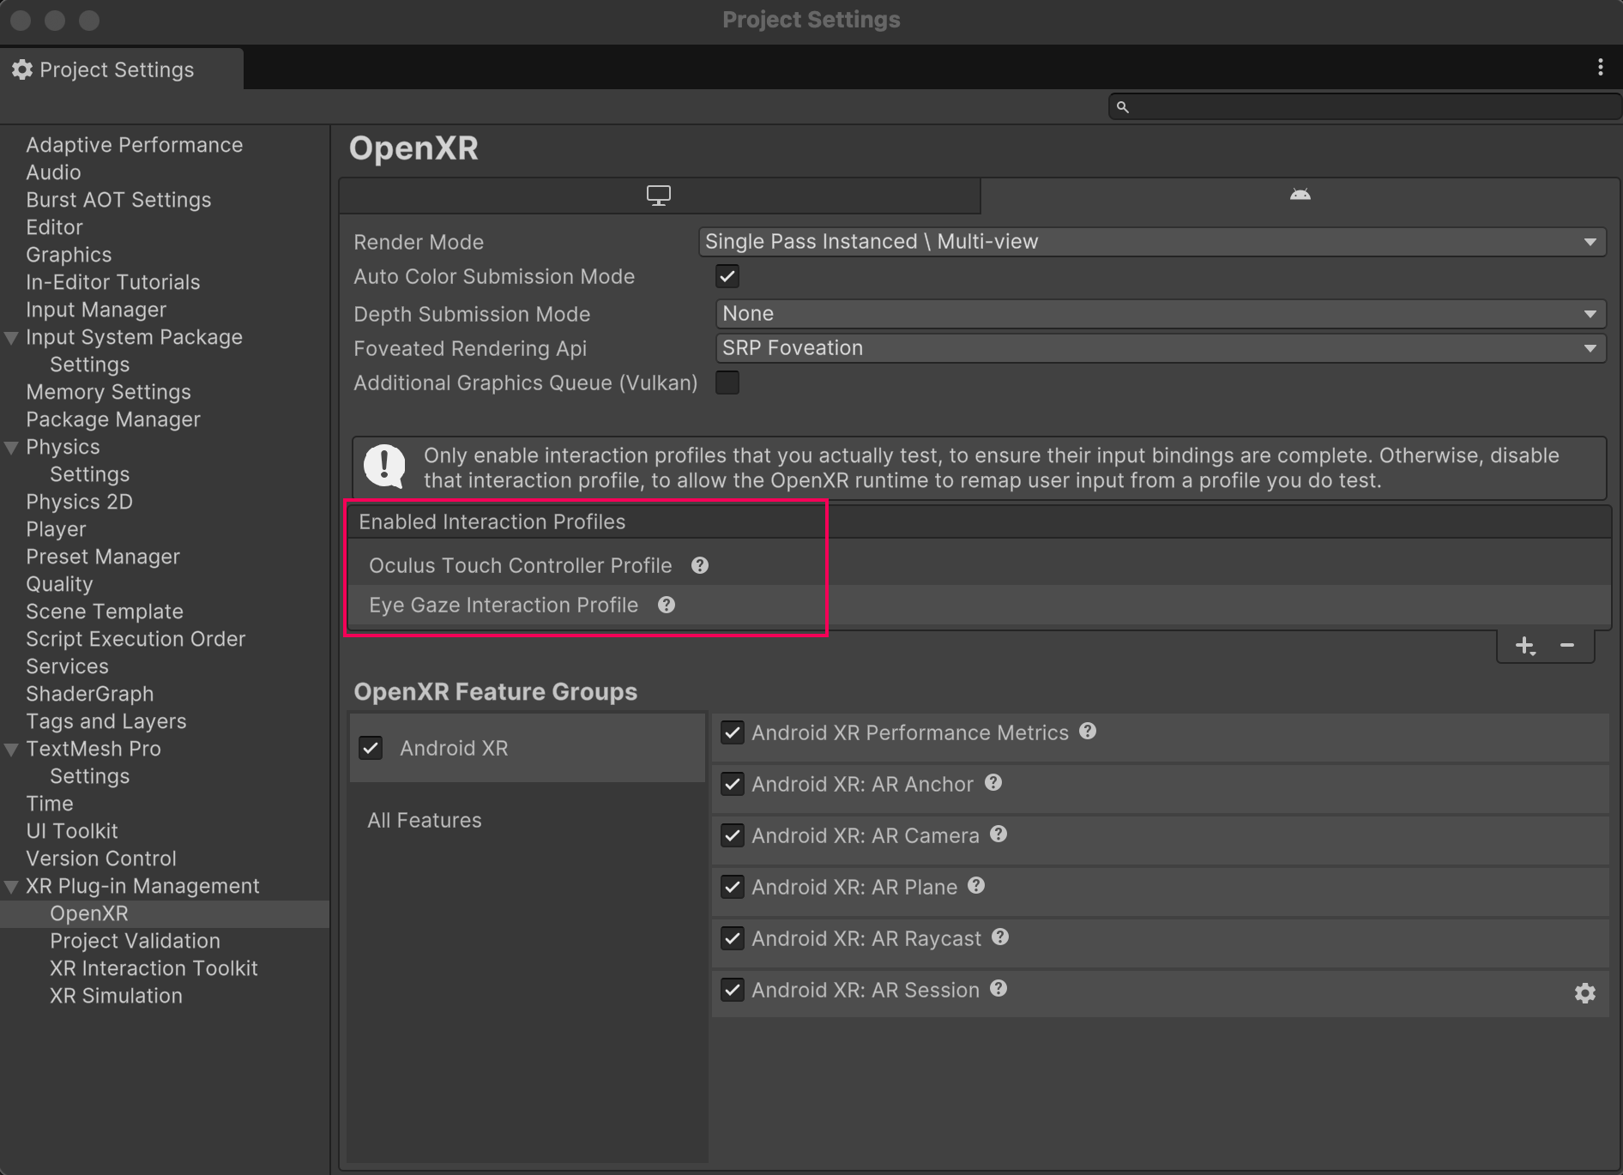
Task: Select the desktop platform tab icon
Action: click(659, 196)
